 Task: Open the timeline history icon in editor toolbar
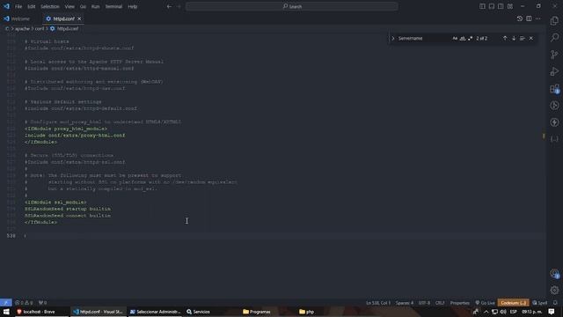pos(520,18)
